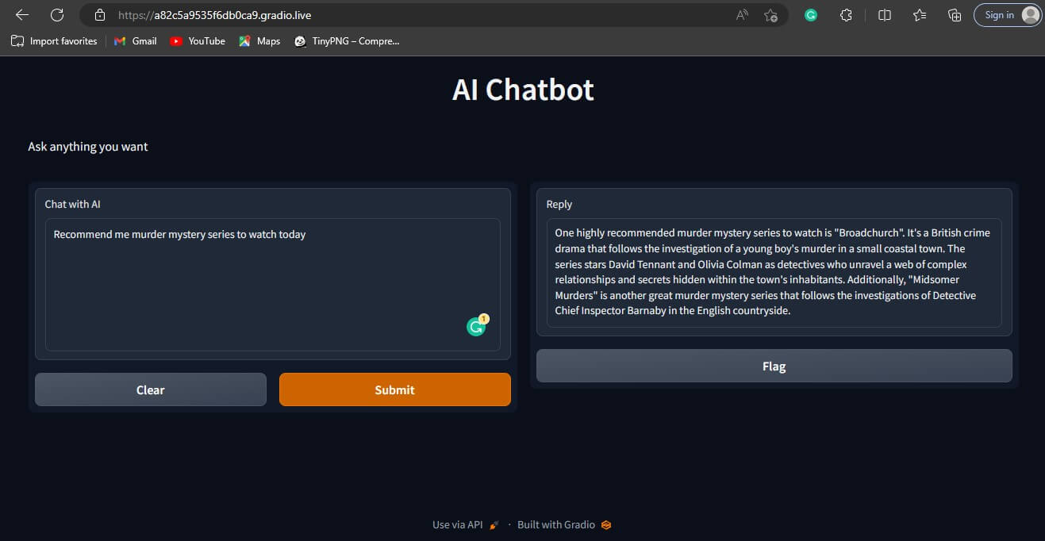Open the Grammarly extension in toolbar
Viewport: 1045px width, 541px height.
point(810,15)
